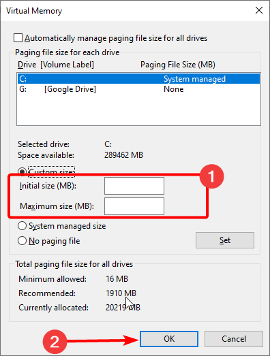Focus the Maximum size (MB) field
Image resolution: width=270 pixels, height=356 pixels.
pos(134,206)
